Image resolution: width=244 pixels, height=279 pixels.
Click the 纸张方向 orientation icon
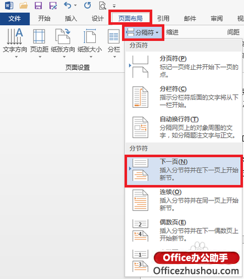coord(63,36)
